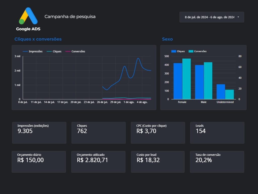Toggle Cliques series in line chart legend
258x194 pixels.
pos(54,52)
